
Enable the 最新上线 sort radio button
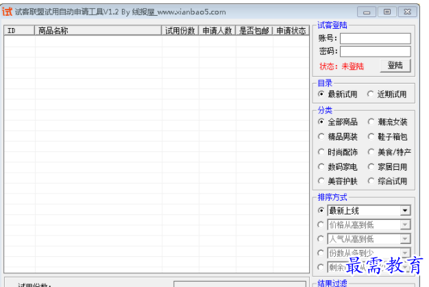(x=321, y=210)
